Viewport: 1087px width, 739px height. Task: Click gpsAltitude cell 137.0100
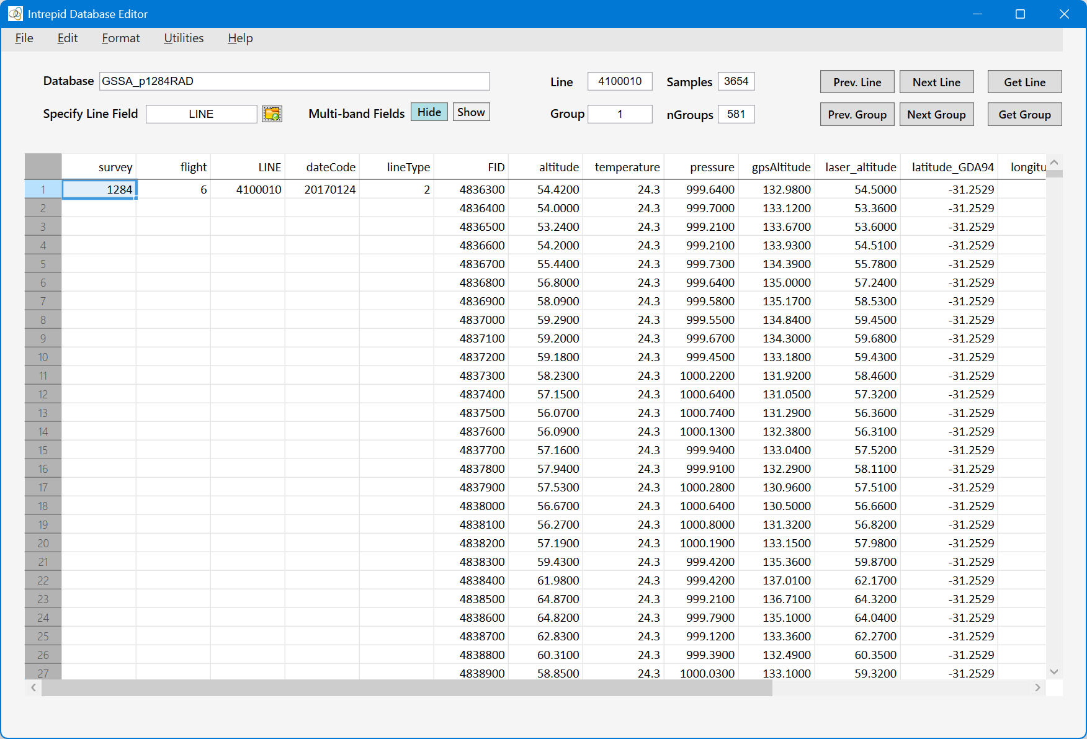coord(777,580)
